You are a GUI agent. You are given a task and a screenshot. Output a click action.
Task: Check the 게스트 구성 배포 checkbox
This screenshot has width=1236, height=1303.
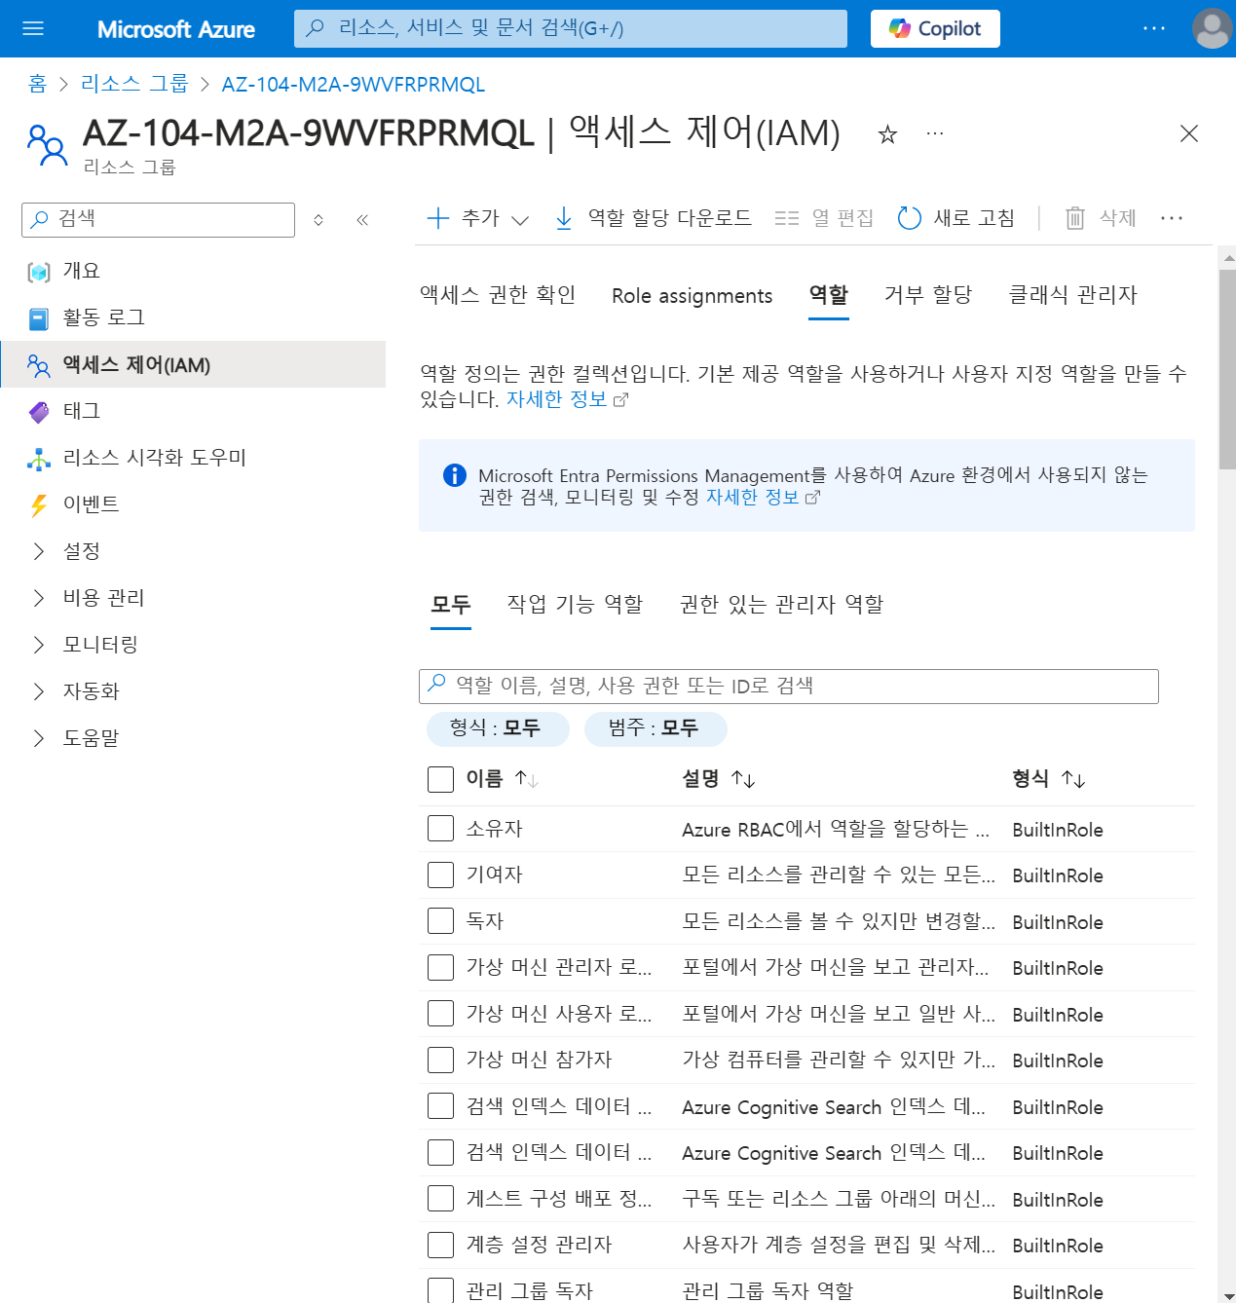[x=441, y=1199]
